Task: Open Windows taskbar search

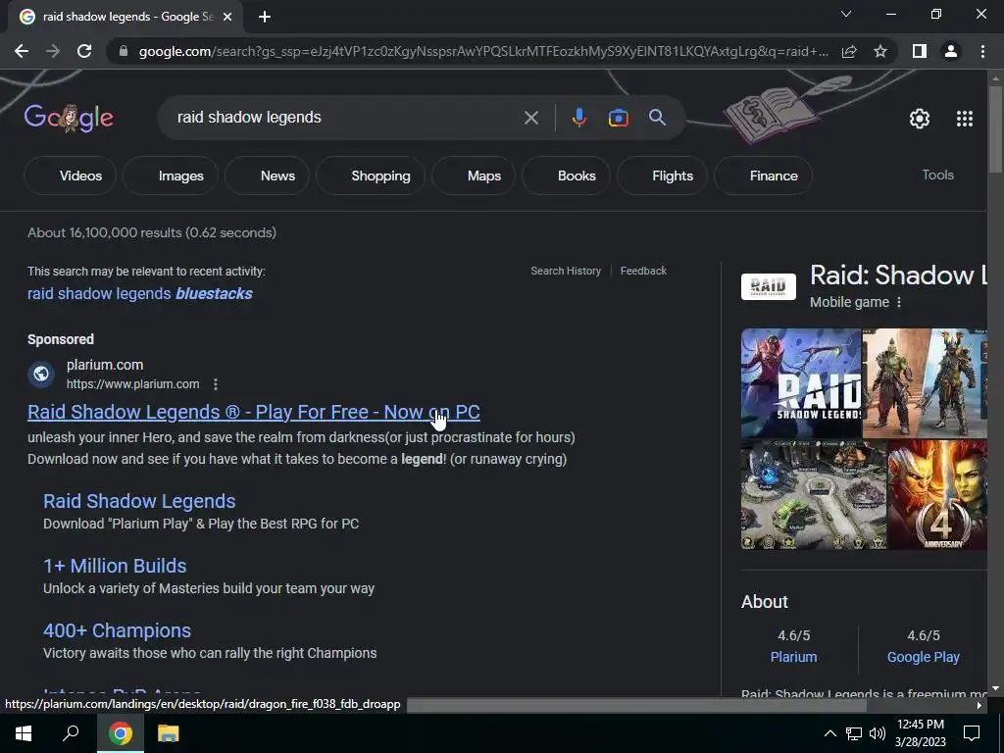Action: click(x=71, y=733)
